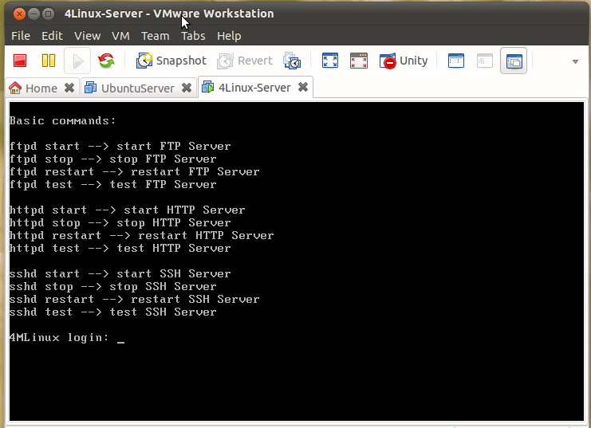
Task: Click 'ftpd stop --> stop FTP Server' line
Action: click(112, 159)
